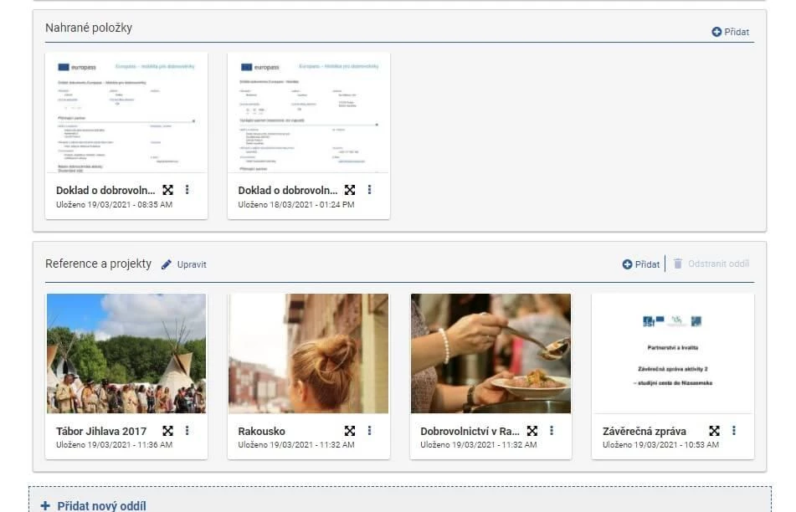The height and width of the screenshot is (512, 796).
Task: Open the Rakousko photo thumbnail
Action: coord(308,353)
